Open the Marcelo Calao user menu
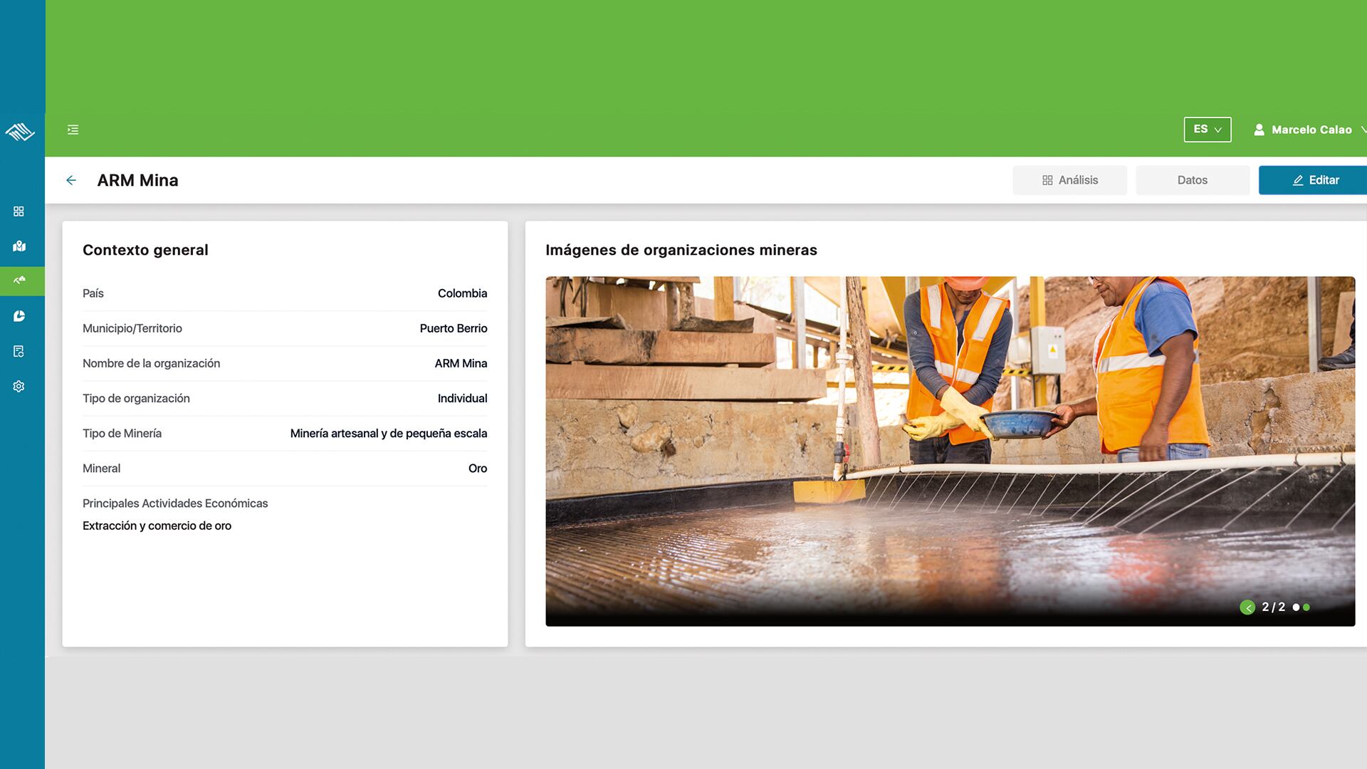1367x769 pixels. pos(1311,130)
